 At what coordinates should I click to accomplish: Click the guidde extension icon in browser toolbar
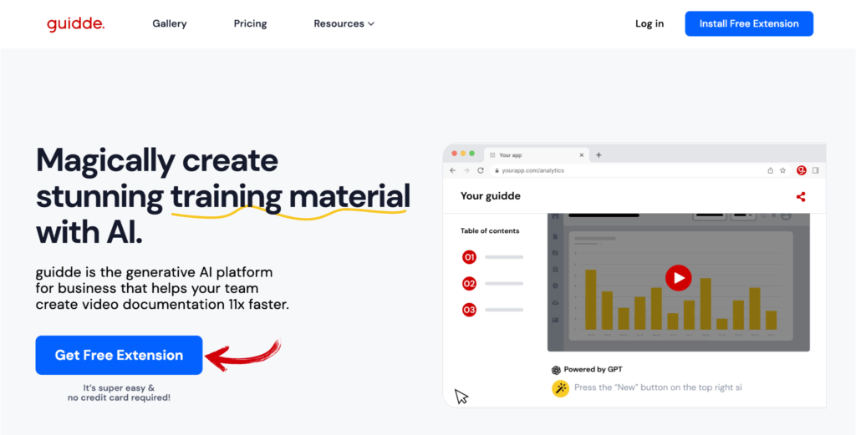click(x=801, y=170)
